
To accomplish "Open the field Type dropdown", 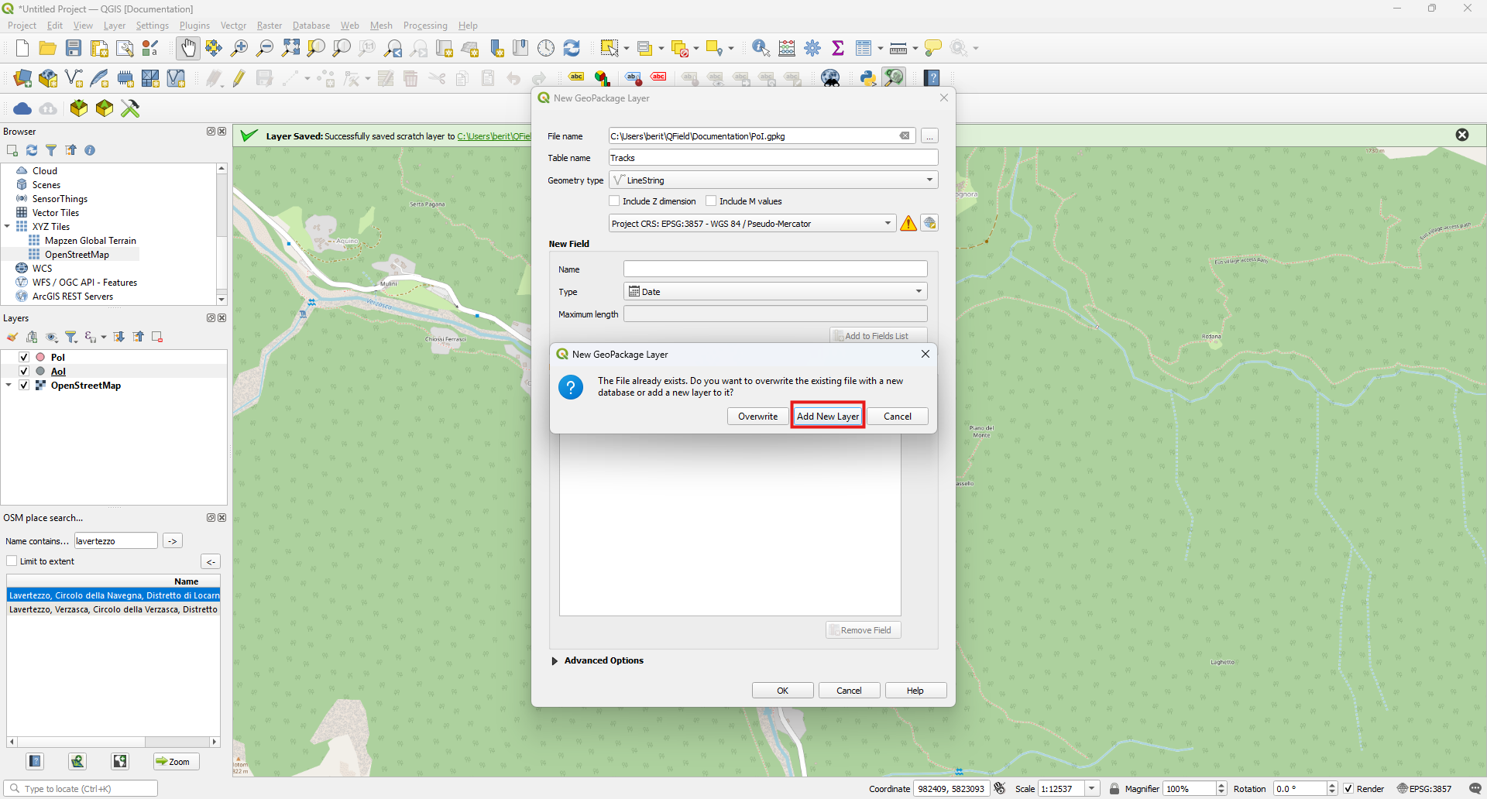I will coord(774,292).
